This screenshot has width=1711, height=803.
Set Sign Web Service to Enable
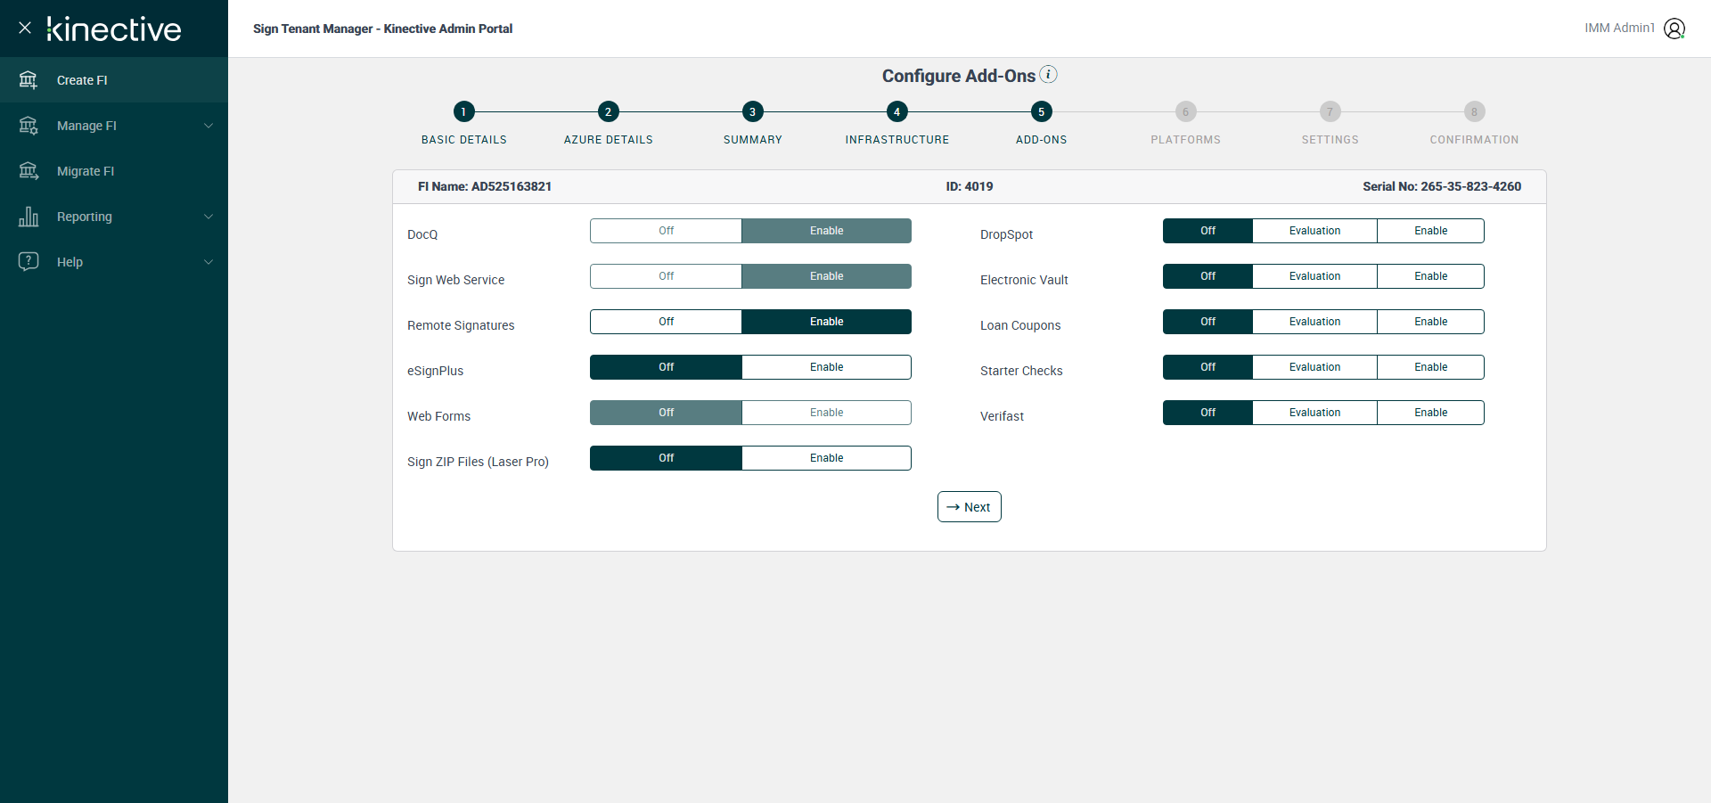[827, 276]
